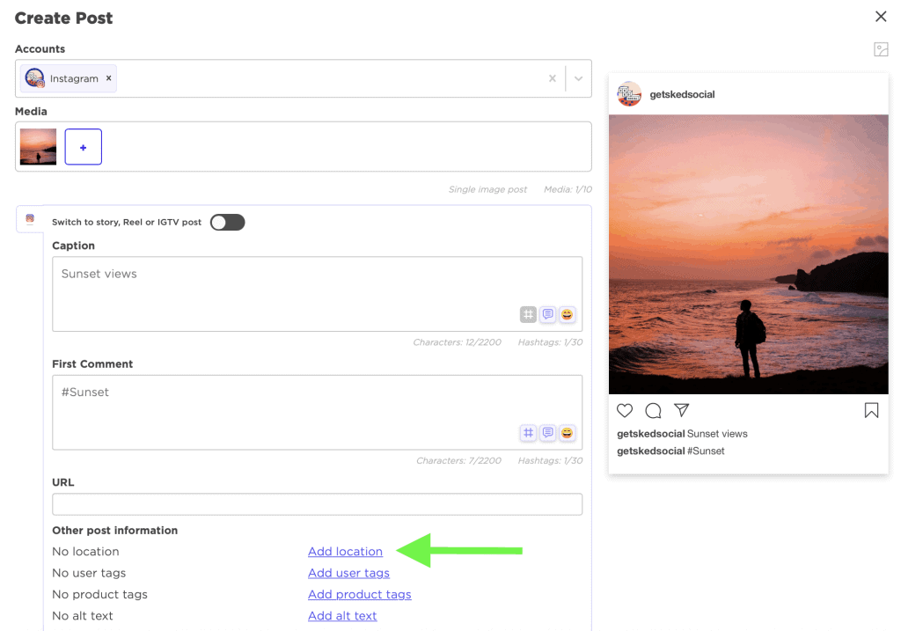Open saved captions for the Caption field
Viewport: 901px width, 631px height.
click(547, 314)
